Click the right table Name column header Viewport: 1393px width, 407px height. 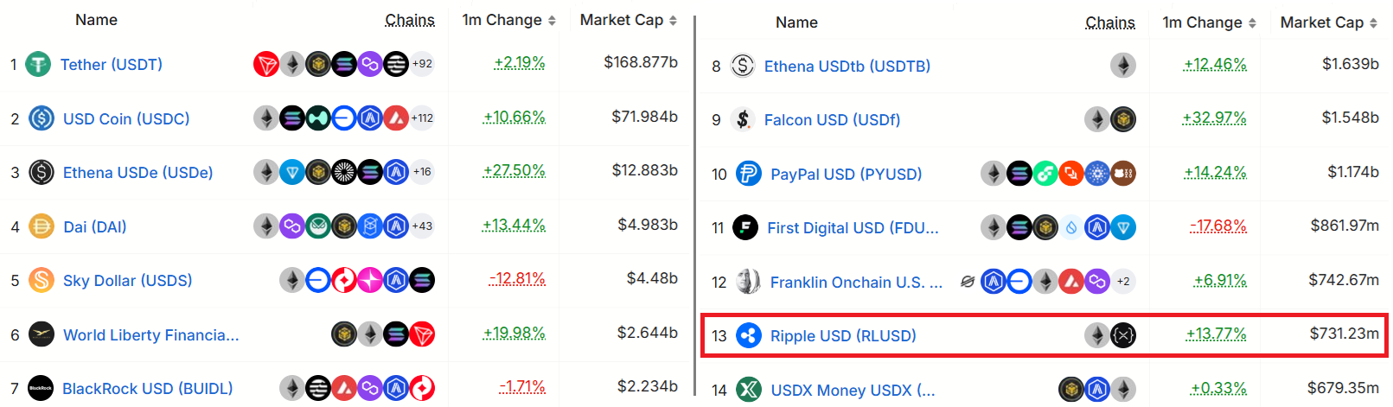[x=796, y=22]
